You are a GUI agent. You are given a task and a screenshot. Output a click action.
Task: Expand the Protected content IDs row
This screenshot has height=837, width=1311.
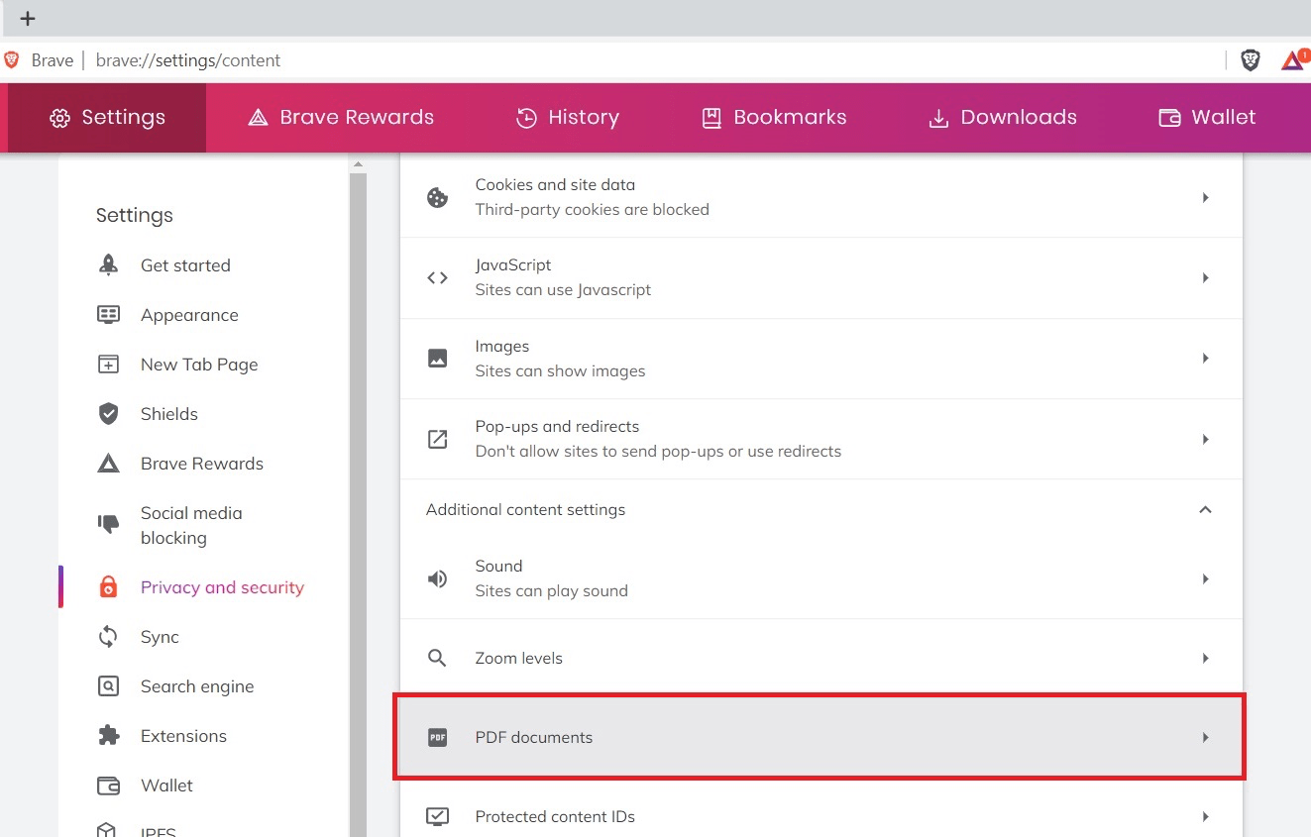(x=1205, y=816)
